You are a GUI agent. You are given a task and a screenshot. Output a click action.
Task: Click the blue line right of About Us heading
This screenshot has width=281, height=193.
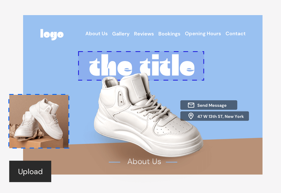(x=172, y=162)
